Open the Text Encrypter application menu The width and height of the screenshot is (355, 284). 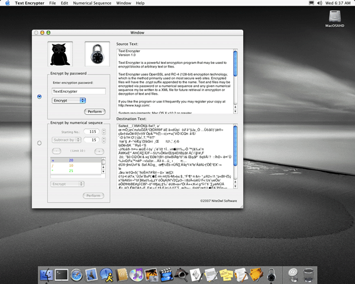(30, 3)
